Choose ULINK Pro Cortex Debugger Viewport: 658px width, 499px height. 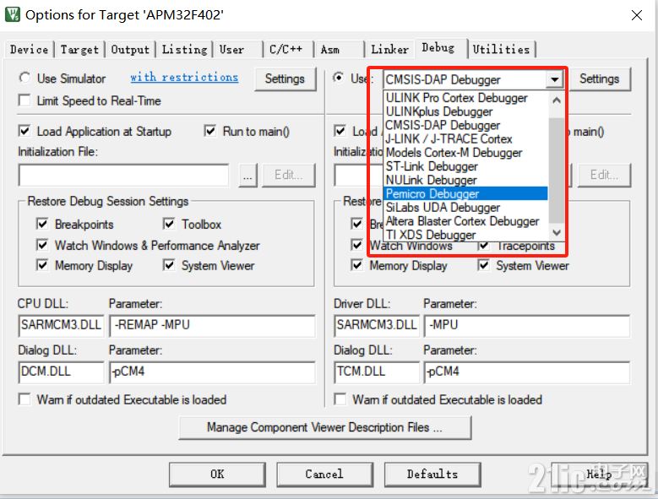click(465, 98)
